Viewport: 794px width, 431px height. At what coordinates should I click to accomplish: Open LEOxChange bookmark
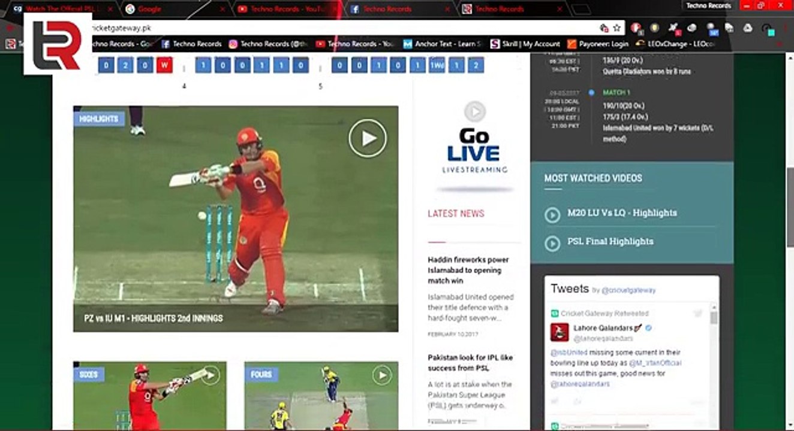675,44
